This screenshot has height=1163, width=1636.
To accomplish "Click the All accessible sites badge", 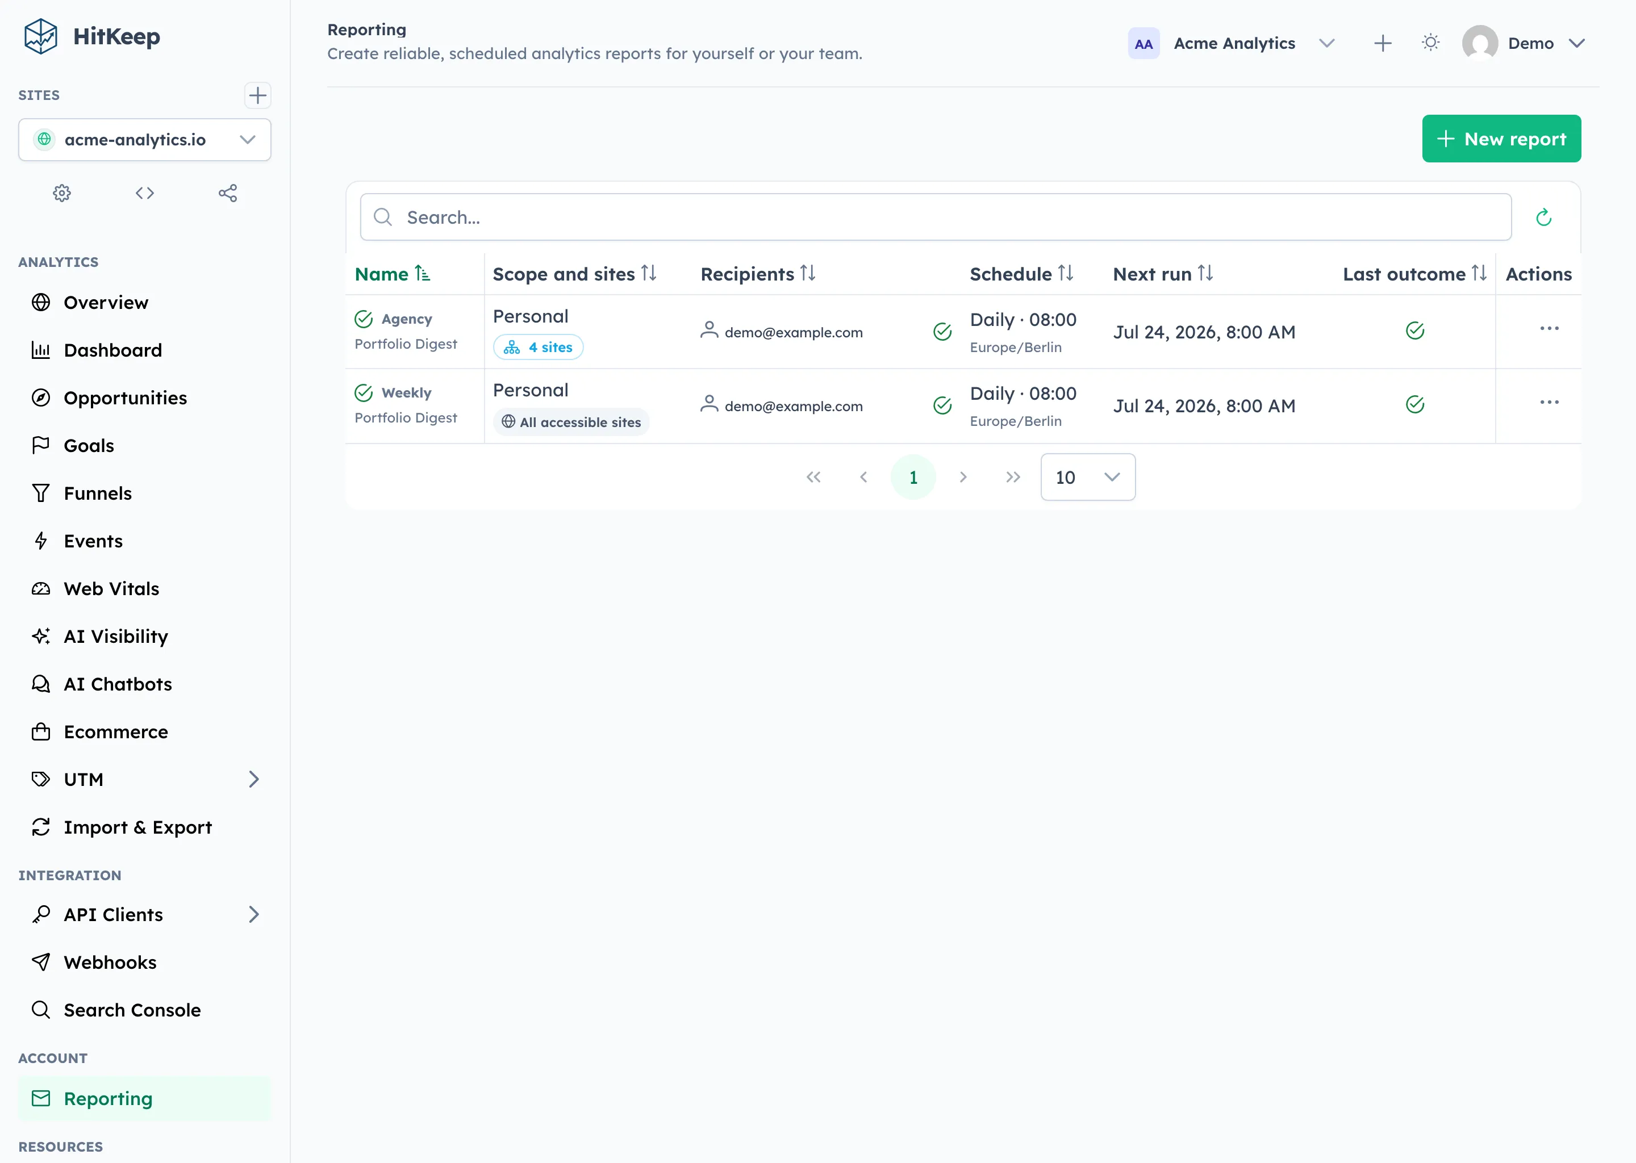I will coord(571,422).
